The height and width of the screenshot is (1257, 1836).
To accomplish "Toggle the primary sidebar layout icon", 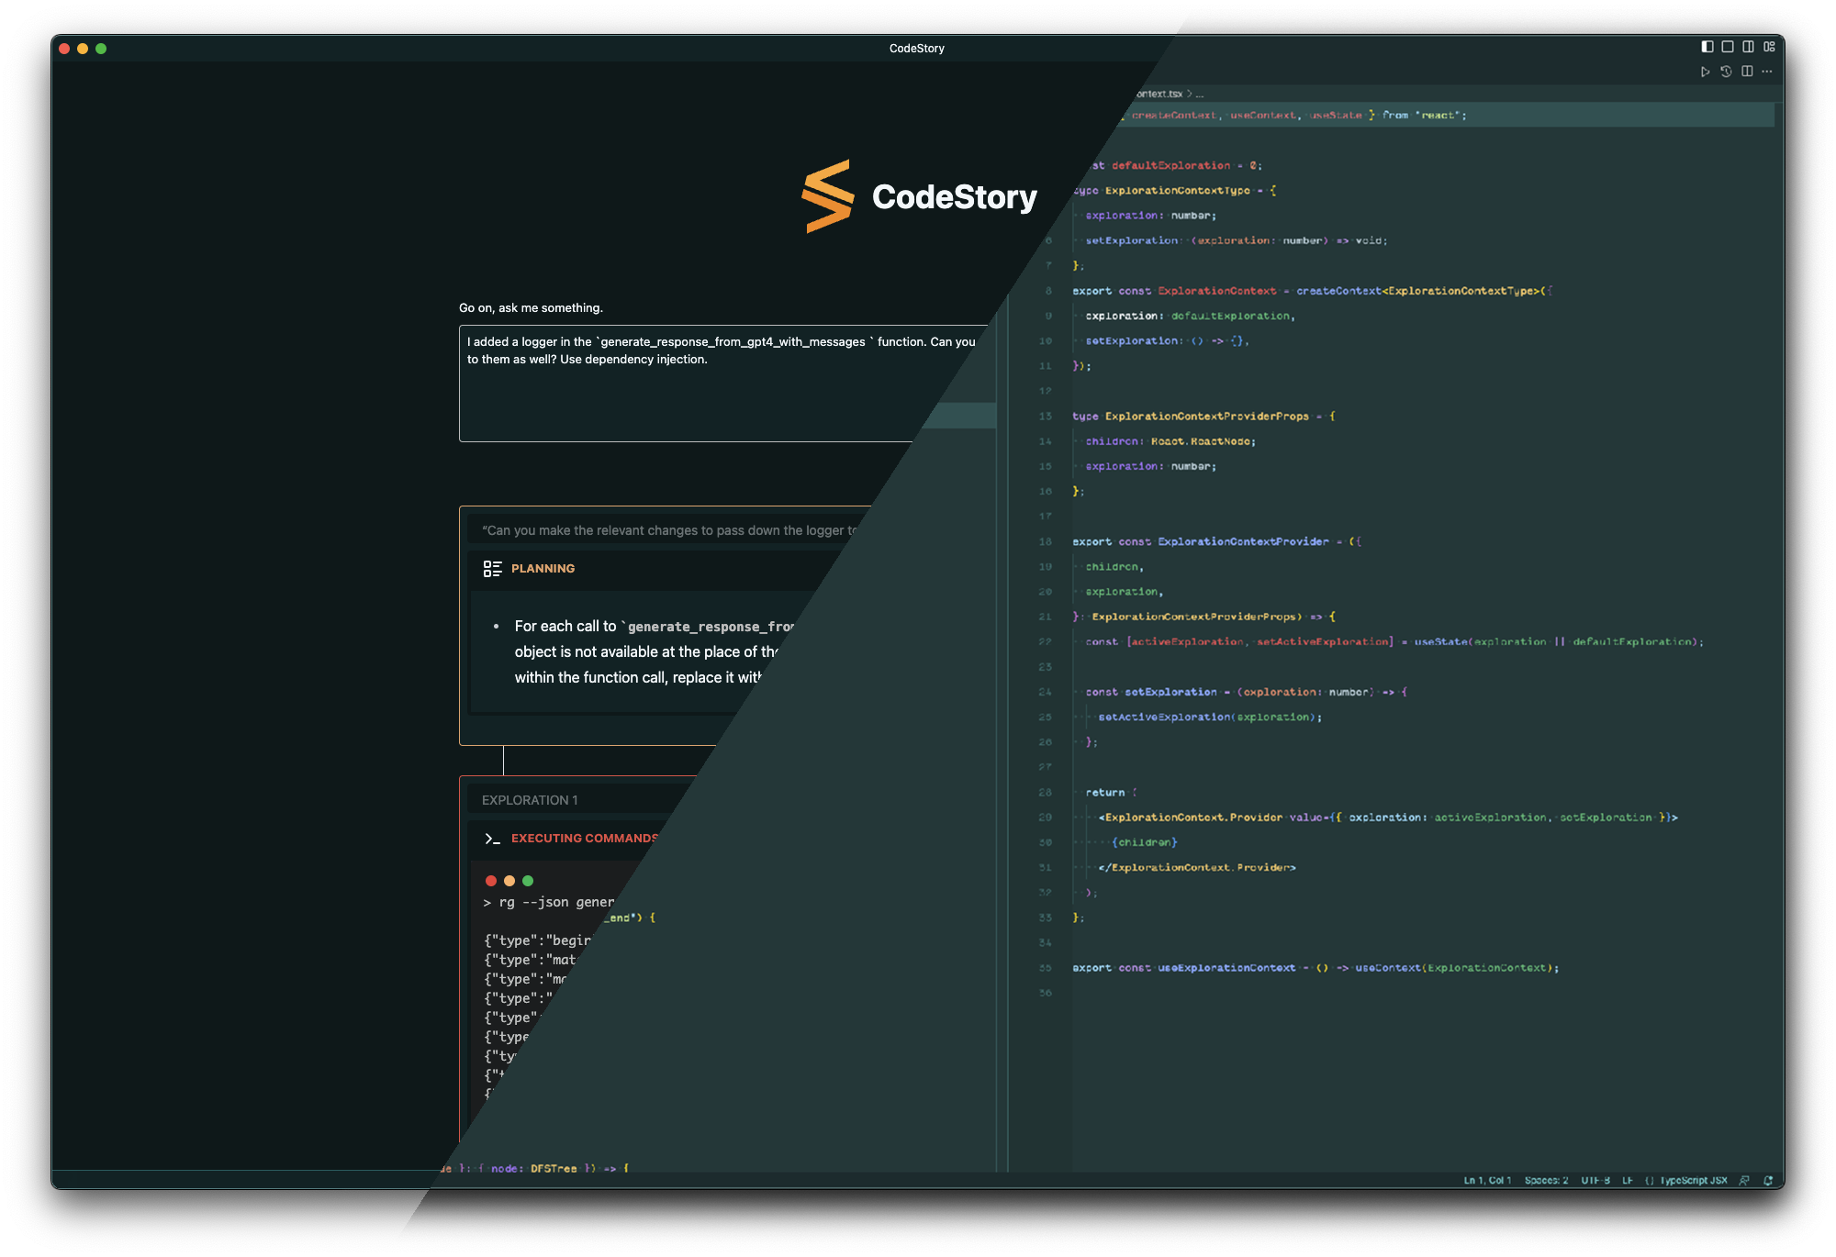I will 1707,47.
